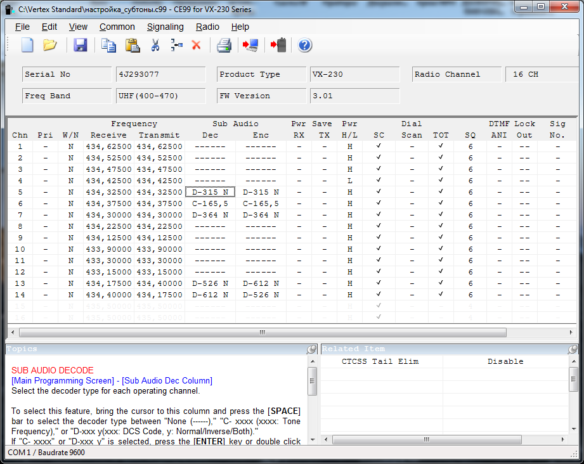Viewport: 584px width, 464px height.
Task: Click the Related Item horizontal scrollbar right arrow
Action: pyautogui.click(x=563, y=439)
